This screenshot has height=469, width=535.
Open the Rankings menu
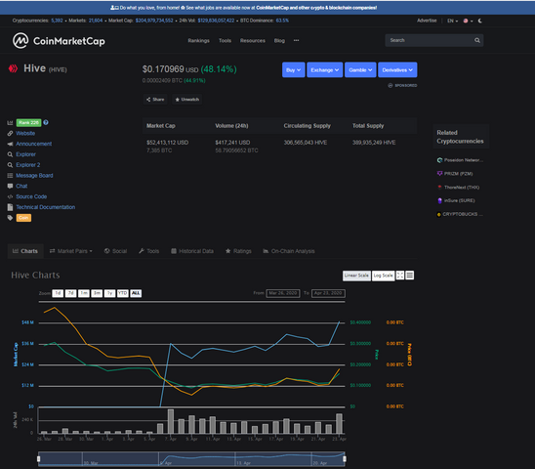(198, 41)
